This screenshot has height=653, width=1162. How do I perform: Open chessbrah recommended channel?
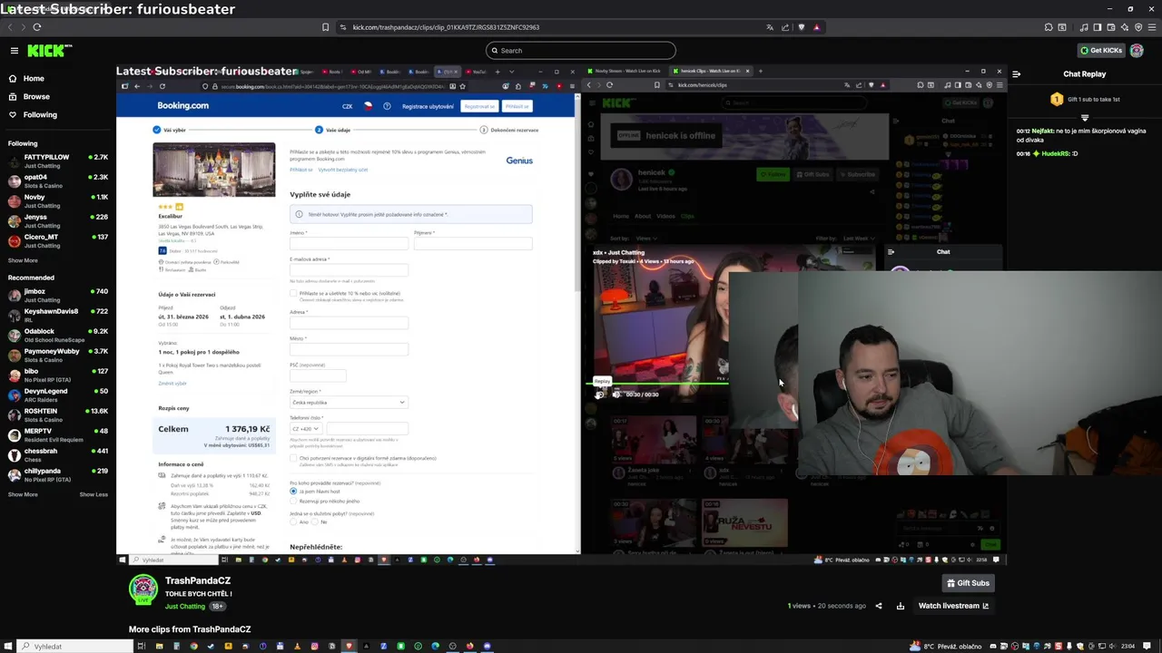[58, 454]
